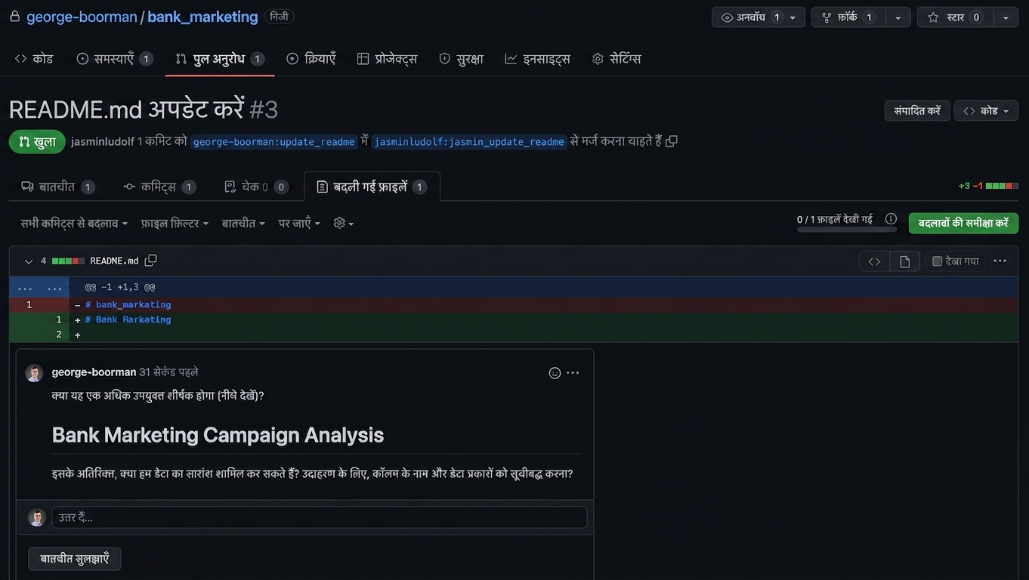Open the dropdown arrow next to अनवॉच
Screen dimensions: 1029x580
(x=793, y=17)
